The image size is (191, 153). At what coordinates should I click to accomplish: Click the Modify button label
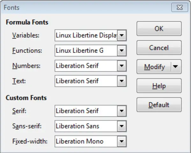click(x=154, y=67)
